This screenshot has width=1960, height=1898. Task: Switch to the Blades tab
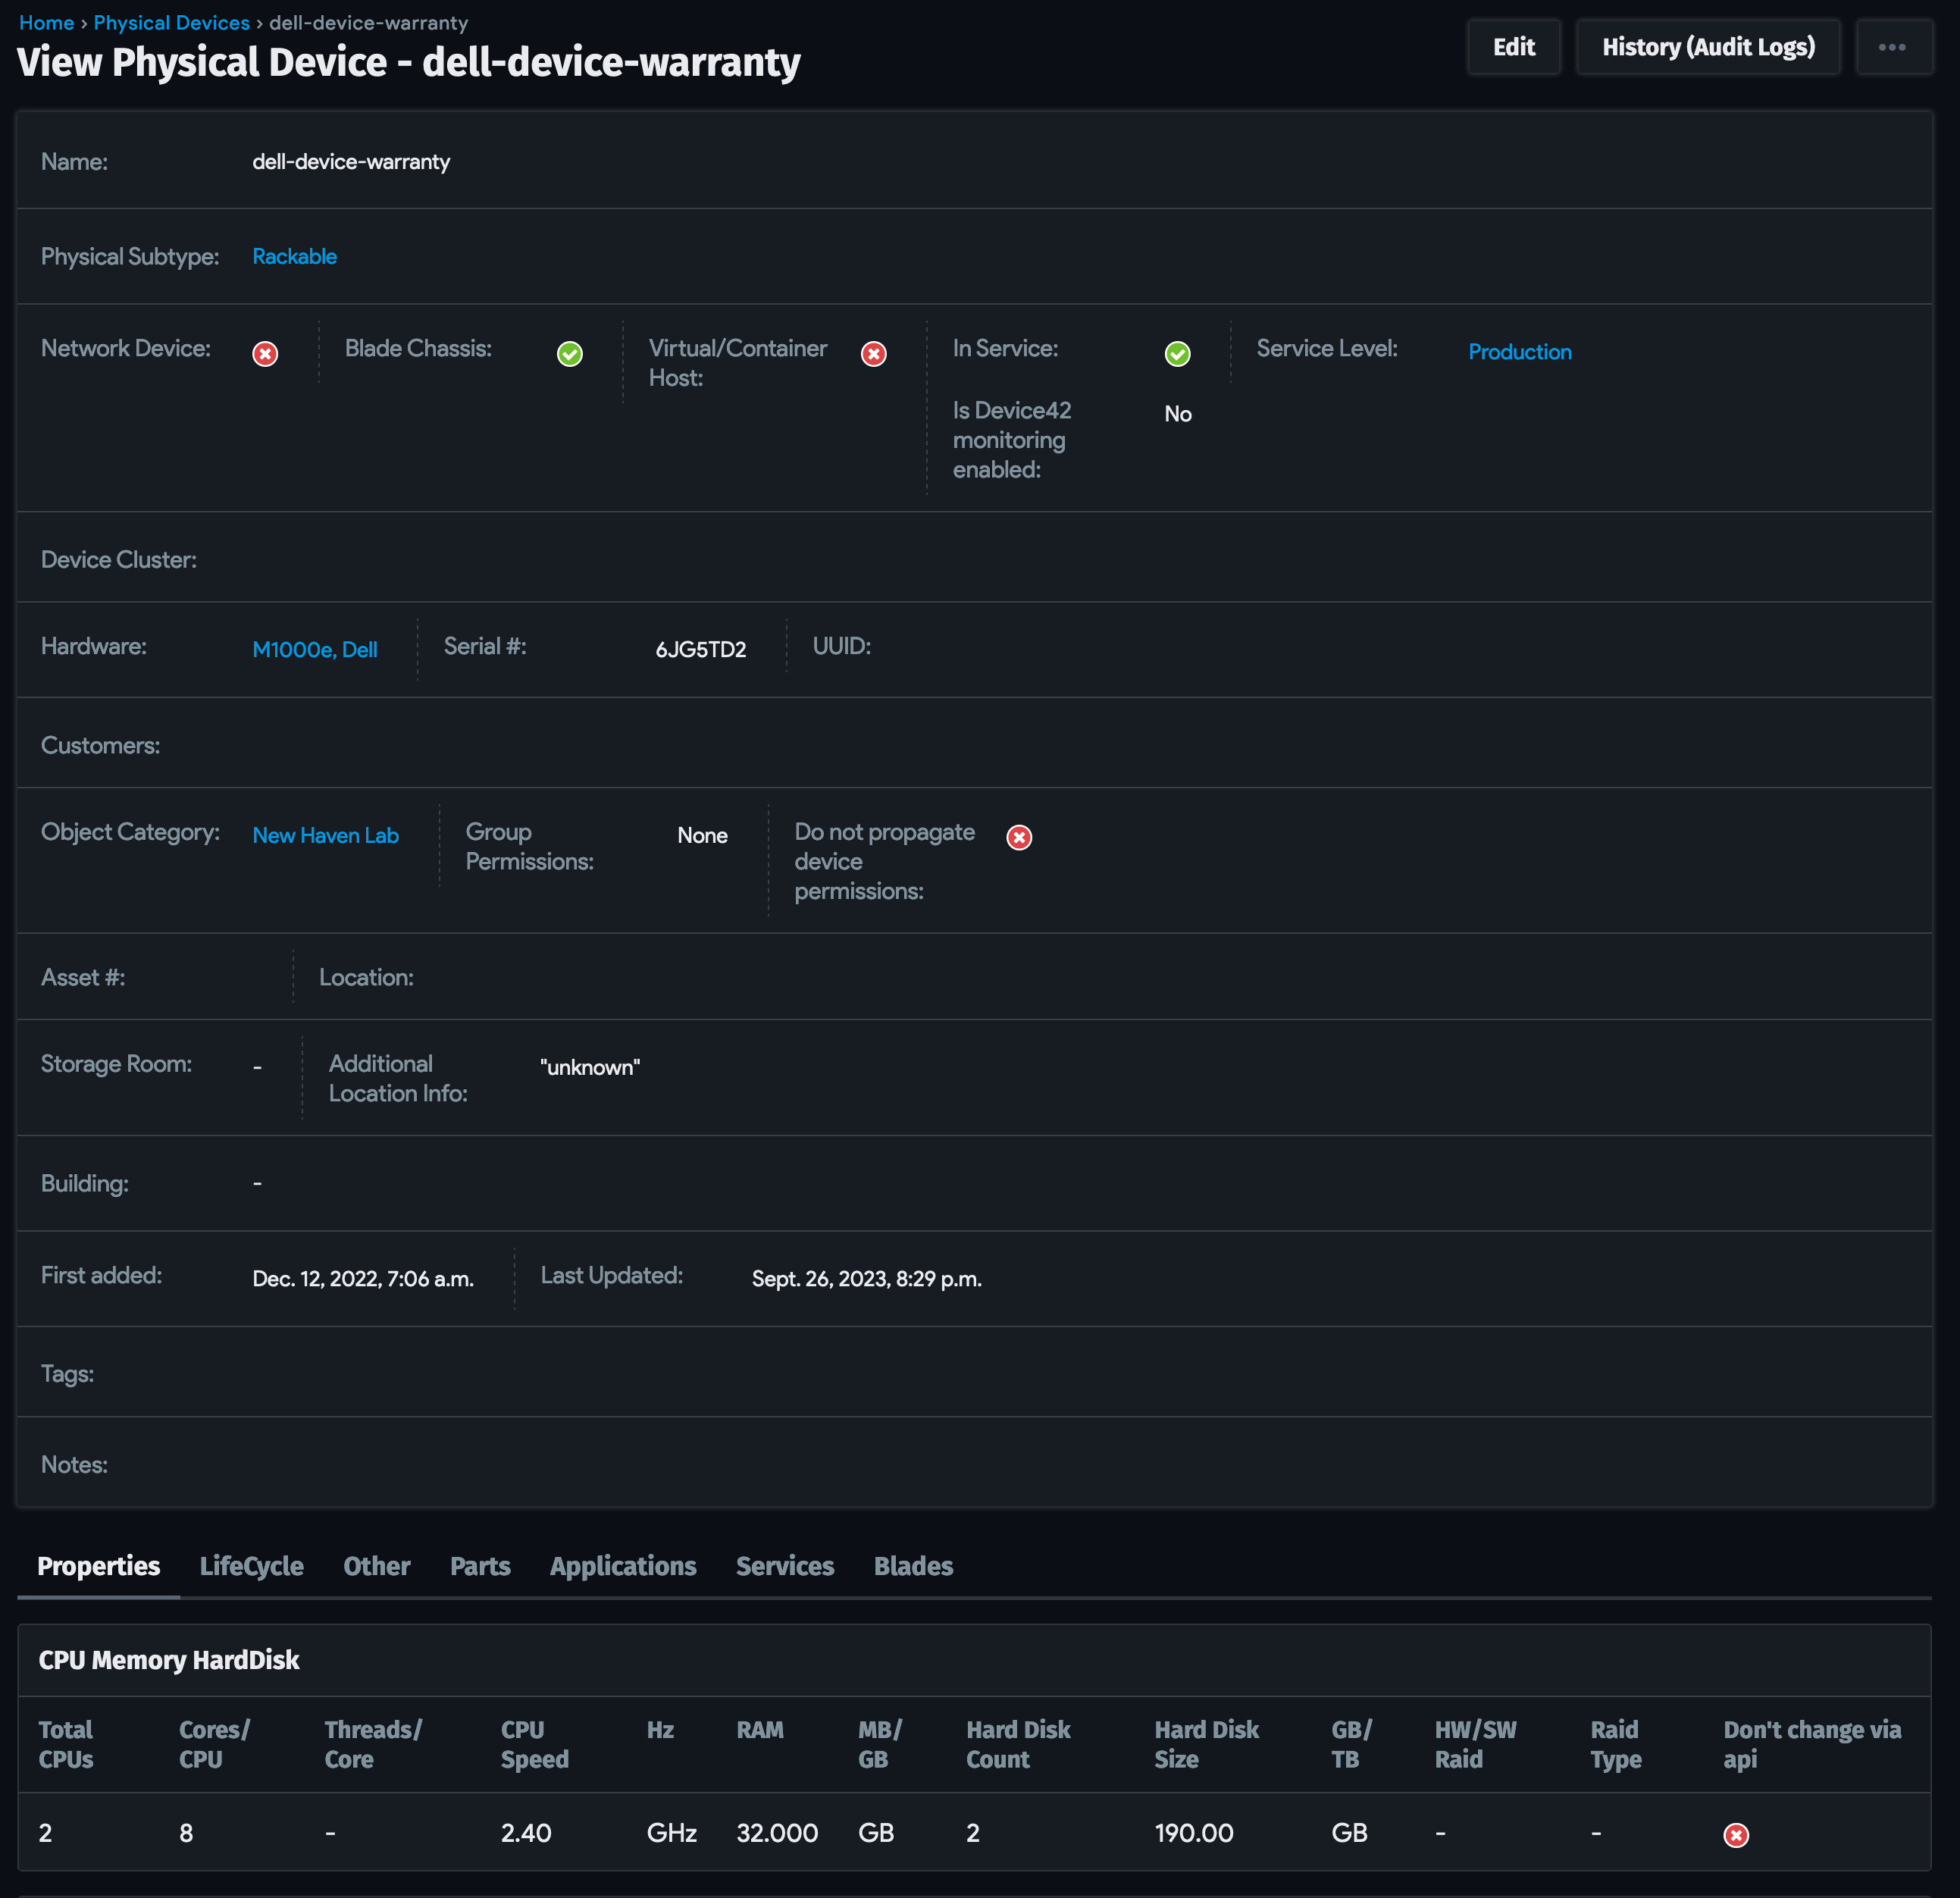[912, 1566]
